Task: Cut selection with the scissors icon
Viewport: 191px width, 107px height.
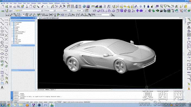Action: tap(27, 6)
